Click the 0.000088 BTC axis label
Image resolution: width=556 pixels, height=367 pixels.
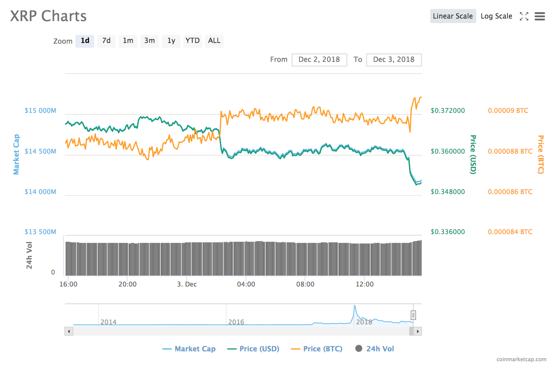[x=510, y=151]
